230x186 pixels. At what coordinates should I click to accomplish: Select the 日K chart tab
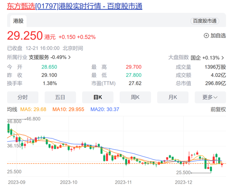click(x=98, y=97)
